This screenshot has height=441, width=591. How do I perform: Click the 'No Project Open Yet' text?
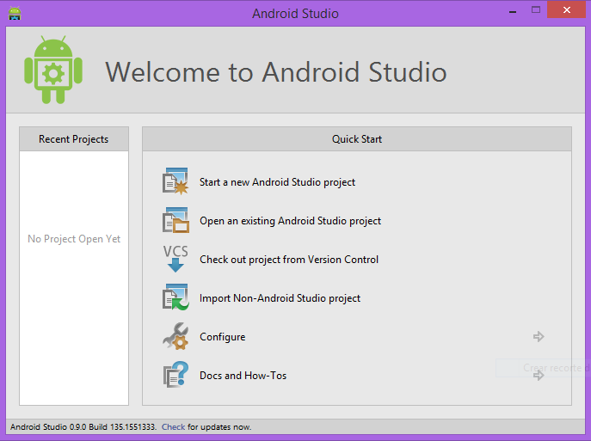point(74,239)
